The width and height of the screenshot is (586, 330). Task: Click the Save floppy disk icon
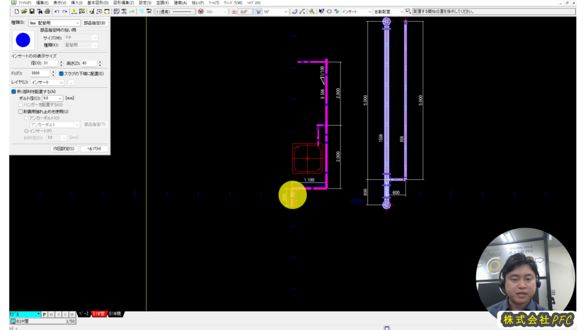point(32,11)
